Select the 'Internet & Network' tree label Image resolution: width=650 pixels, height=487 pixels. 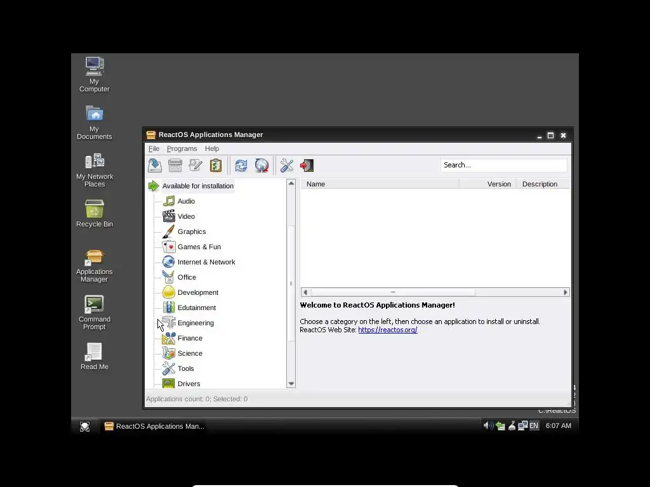click(x=206, y=262)
